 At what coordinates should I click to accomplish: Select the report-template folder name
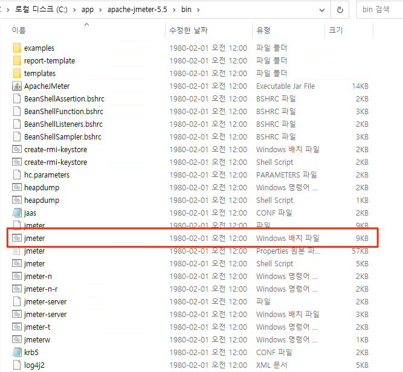pos(50,60)
